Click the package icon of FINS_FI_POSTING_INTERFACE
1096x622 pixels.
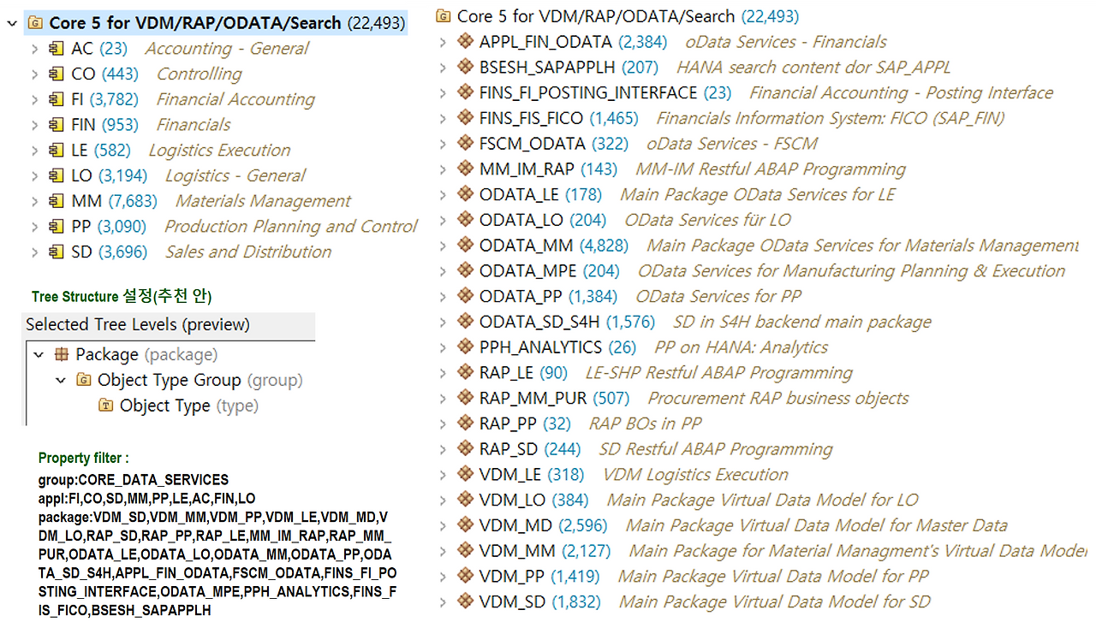tap(465, 92)
